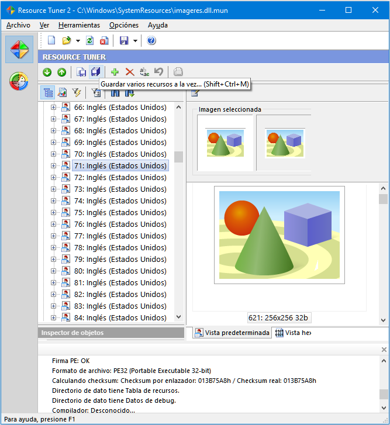This screenshot has height=425, width=390.
Task: Select tree item 72: Inglés (Estados Unidos)
Action: coord(120,177)
